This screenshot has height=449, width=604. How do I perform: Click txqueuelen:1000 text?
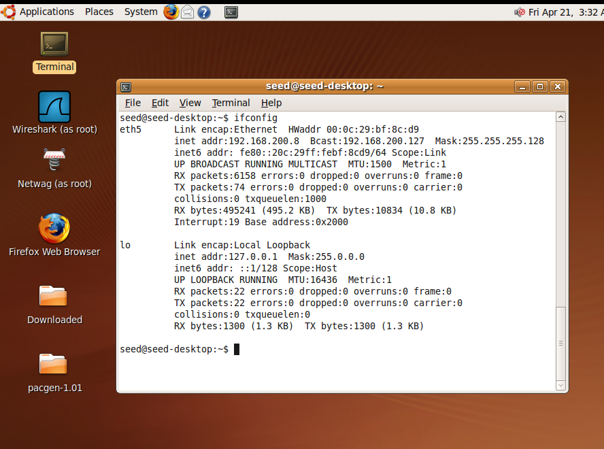pyautogui.click(x=286, y=199)
